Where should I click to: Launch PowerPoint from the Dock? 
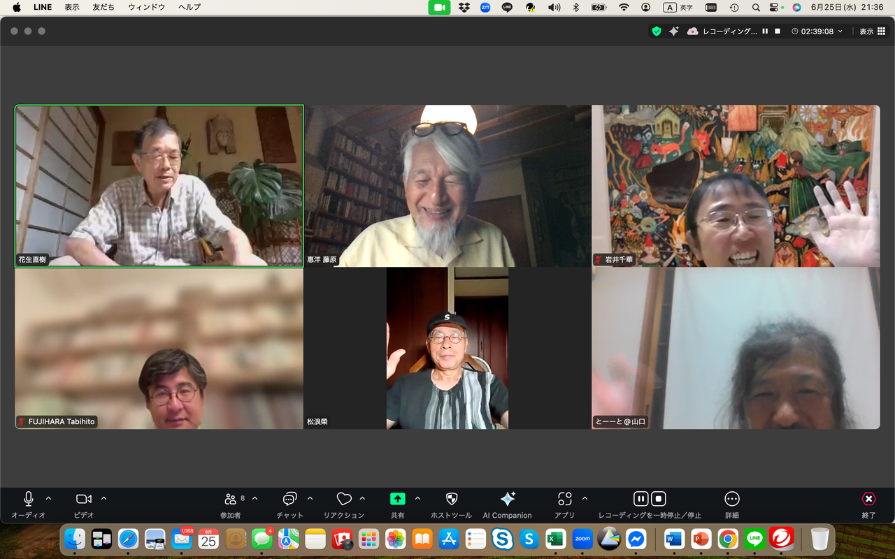[x=701, y=539]
